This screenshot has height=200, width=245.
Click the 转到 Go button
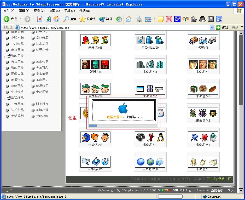tap(222, 27)
